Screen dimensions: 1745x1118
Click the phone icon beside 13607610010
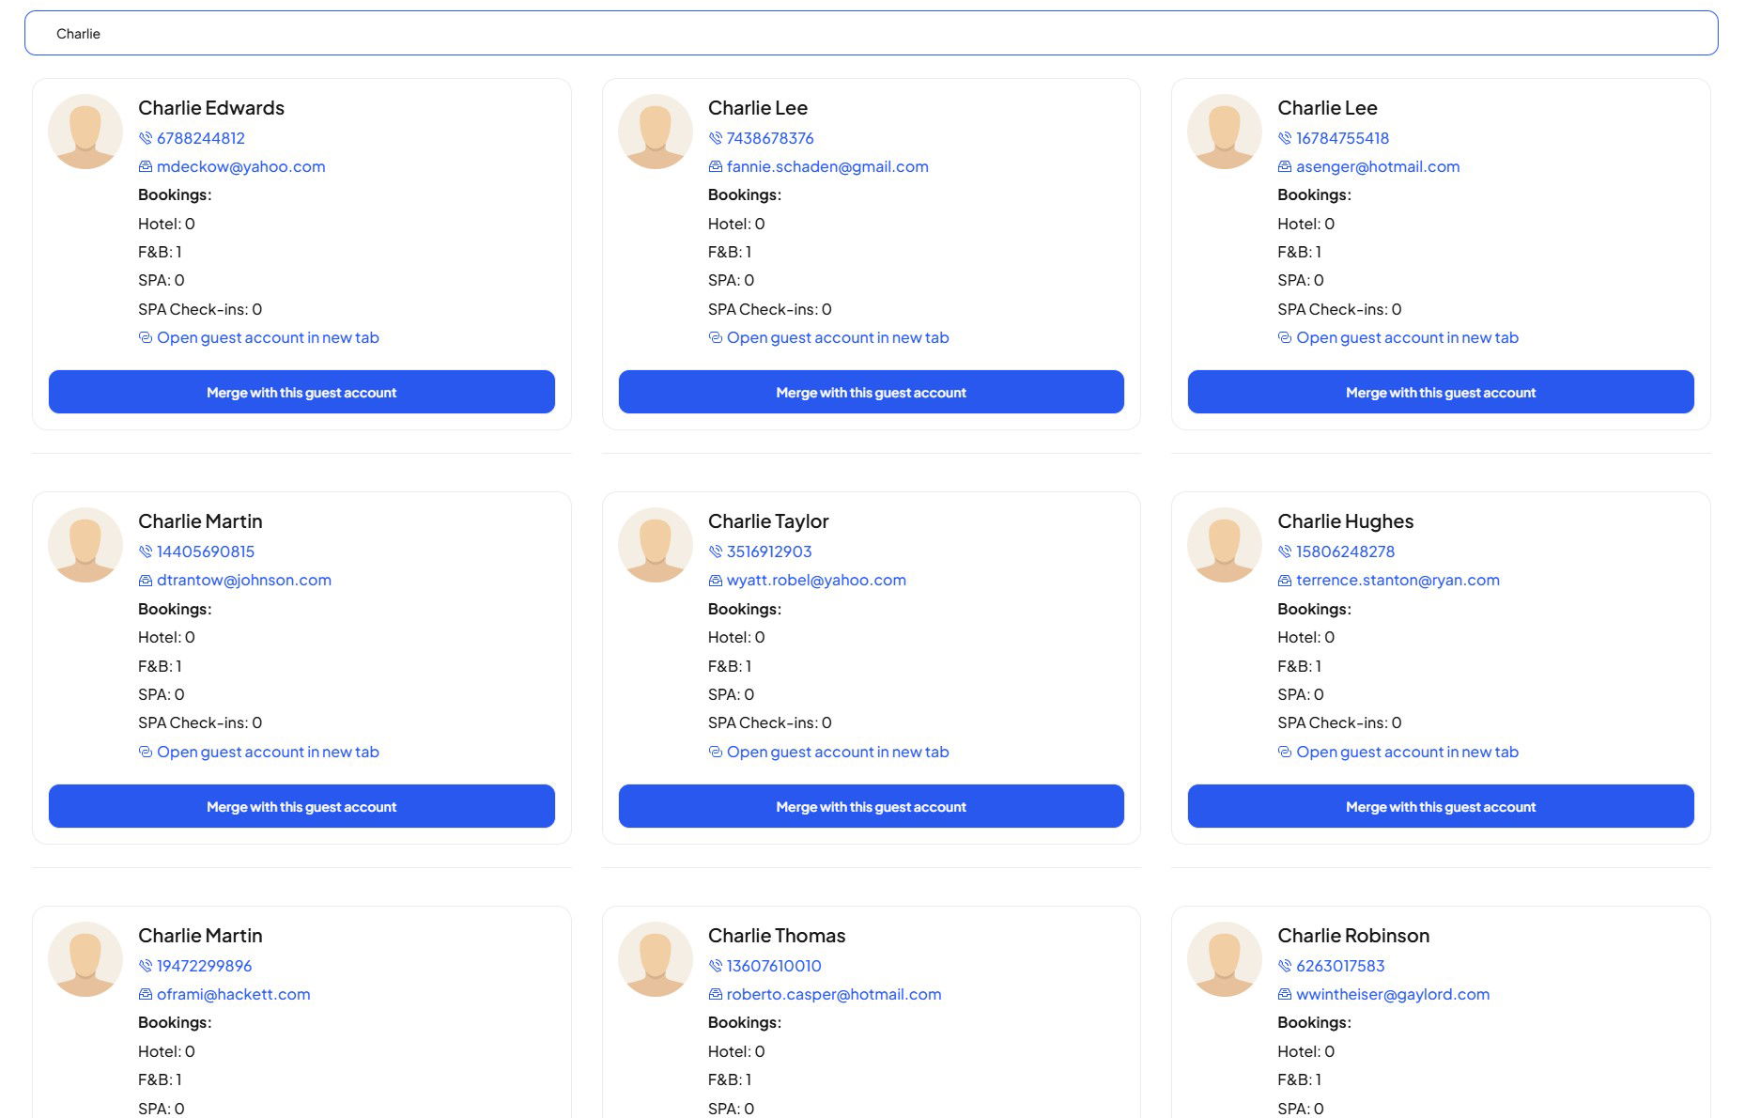click(715, 966)
